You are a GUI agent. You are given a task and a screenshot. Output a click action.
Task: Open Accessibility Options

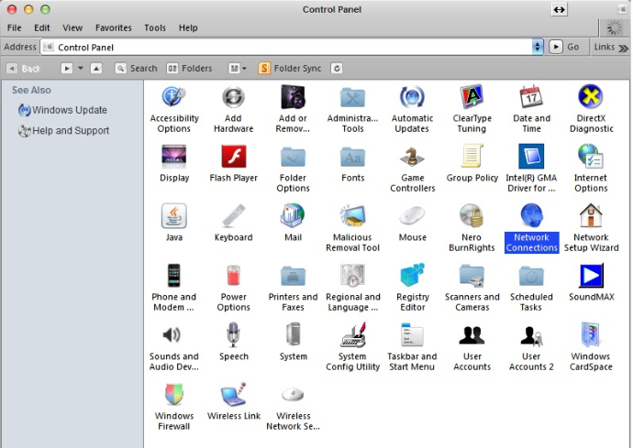[174, 109]
